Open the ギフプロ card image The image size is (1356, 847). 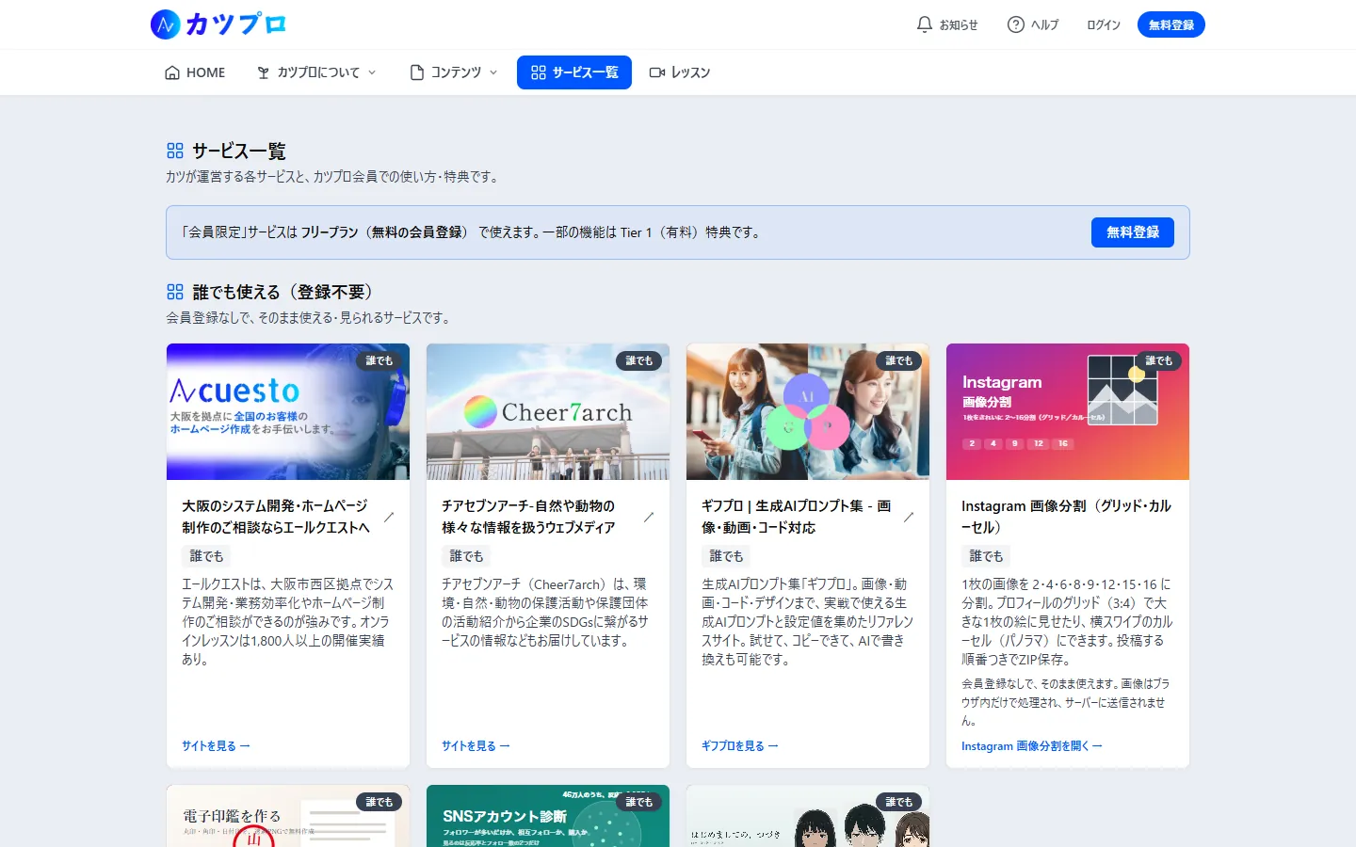[808, 411]
